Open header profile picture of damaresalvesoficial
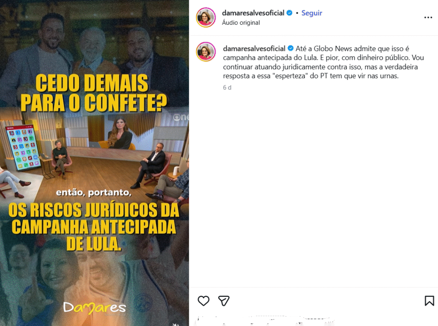 [x=206, y=18]
